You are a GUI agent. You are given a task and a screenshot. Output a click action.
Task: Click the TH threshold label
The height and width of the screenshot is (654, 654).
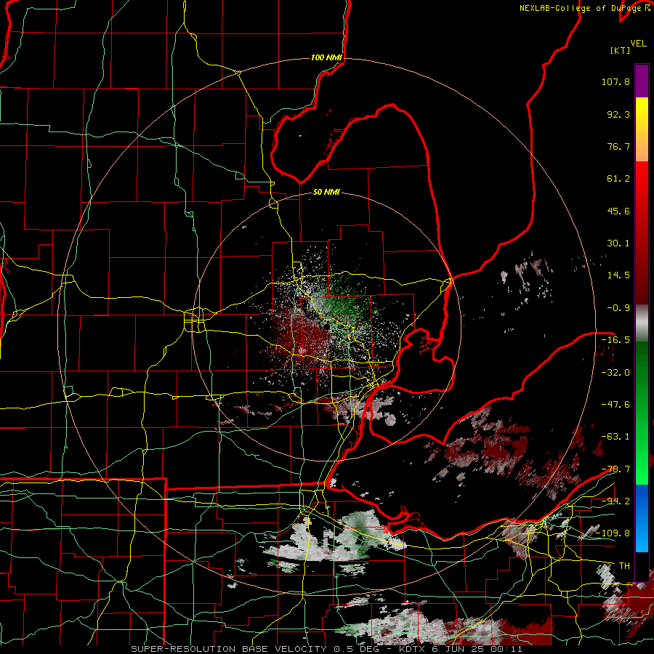click(x=624, y=565)
